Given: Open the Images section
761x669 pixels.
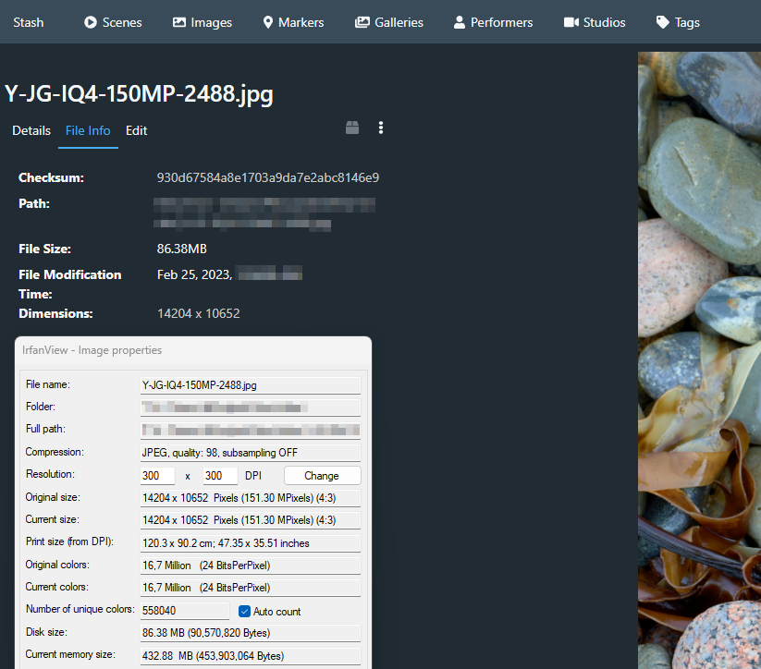Looking at the screenshot, I should click(202, 22).
